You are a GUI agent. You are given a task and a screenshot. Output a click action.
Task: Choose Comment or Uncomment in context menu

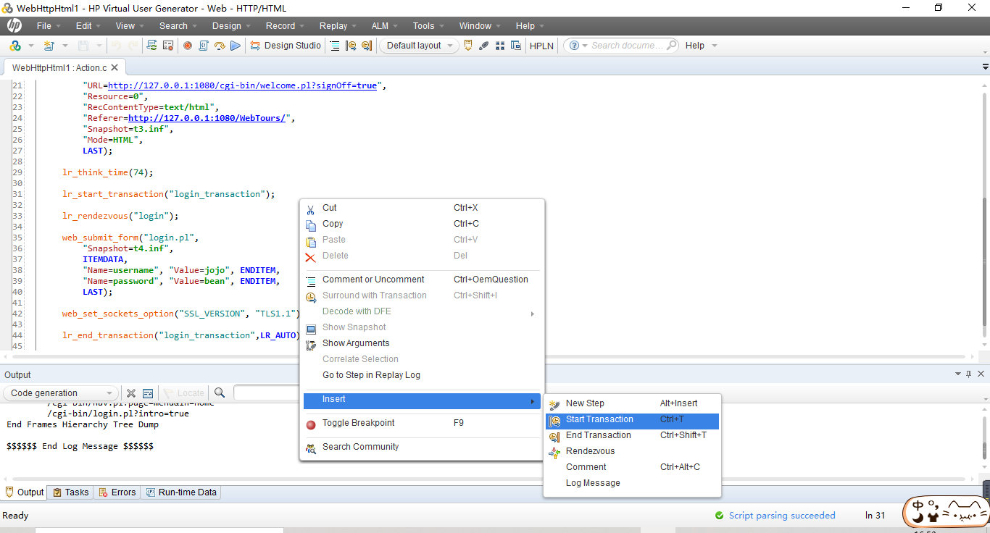(422, 280)
